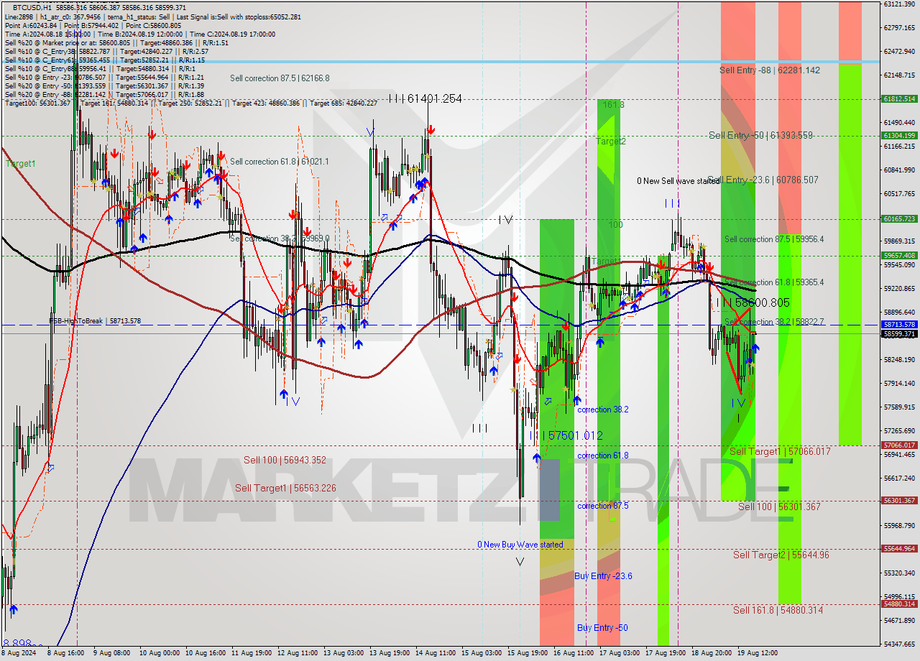Click the green 'Target2' label

pyautogui.click(x=610, y=142)
